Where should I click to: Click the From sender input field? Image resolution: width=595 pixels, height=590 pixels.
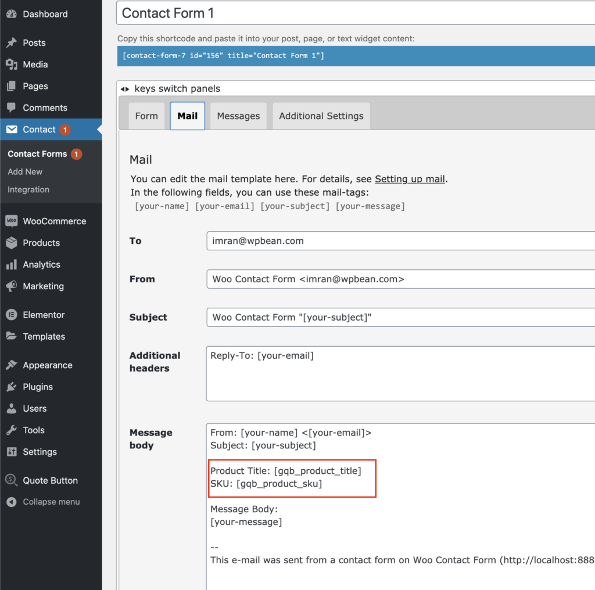tap(401, 279)
